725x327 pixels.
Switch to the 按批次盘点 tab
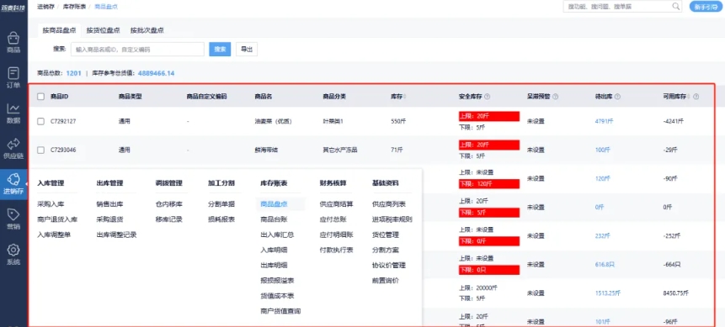pyautogui.click(x=147, y=30)
